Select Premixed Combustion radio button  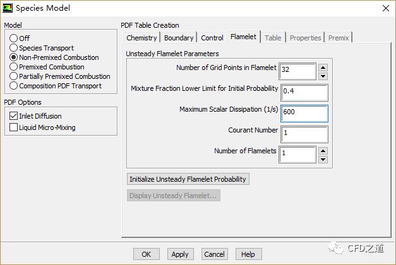tap(14, 67)
